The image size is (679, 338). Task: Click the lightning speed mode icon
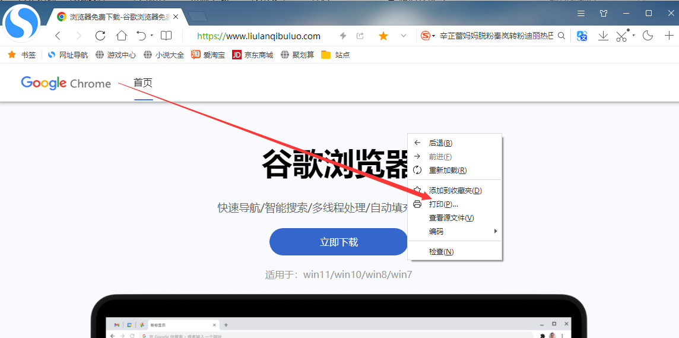pyautogui.click(x=343, y=36)
